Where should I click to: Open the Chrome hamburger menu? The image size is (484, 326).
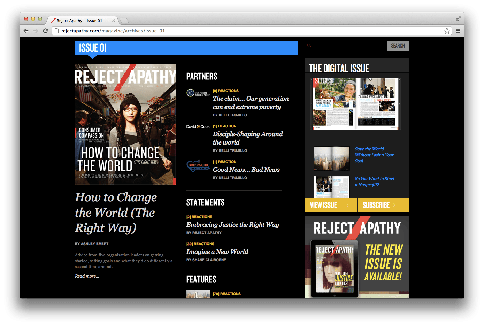[458, 31]
